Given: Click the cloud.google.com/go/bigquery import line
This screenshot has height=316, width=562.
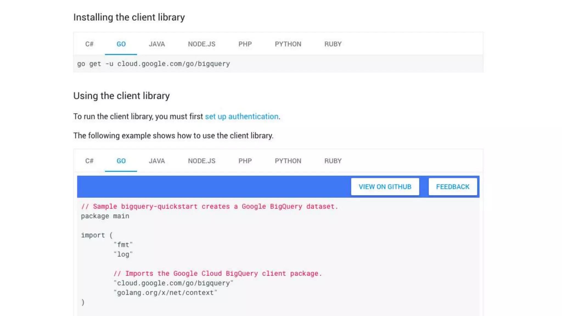Looking at the screenshot, I should pyautogui.click(x=173, y=283).
